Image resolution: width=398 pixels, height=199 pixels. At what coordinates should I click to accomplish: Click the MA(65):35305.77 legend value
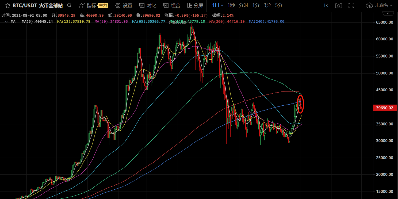pos(149,21)
